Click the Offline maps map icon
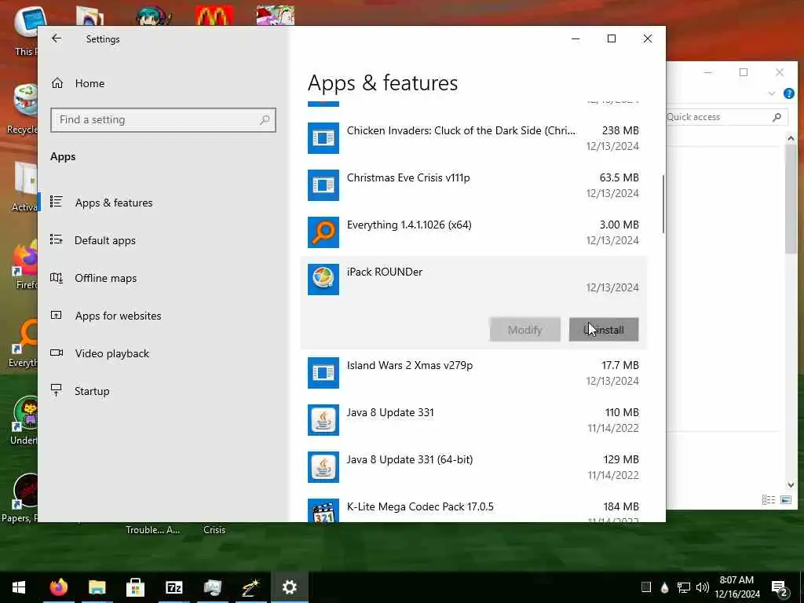Screen dimensions: 804x603 pos(57,277)
